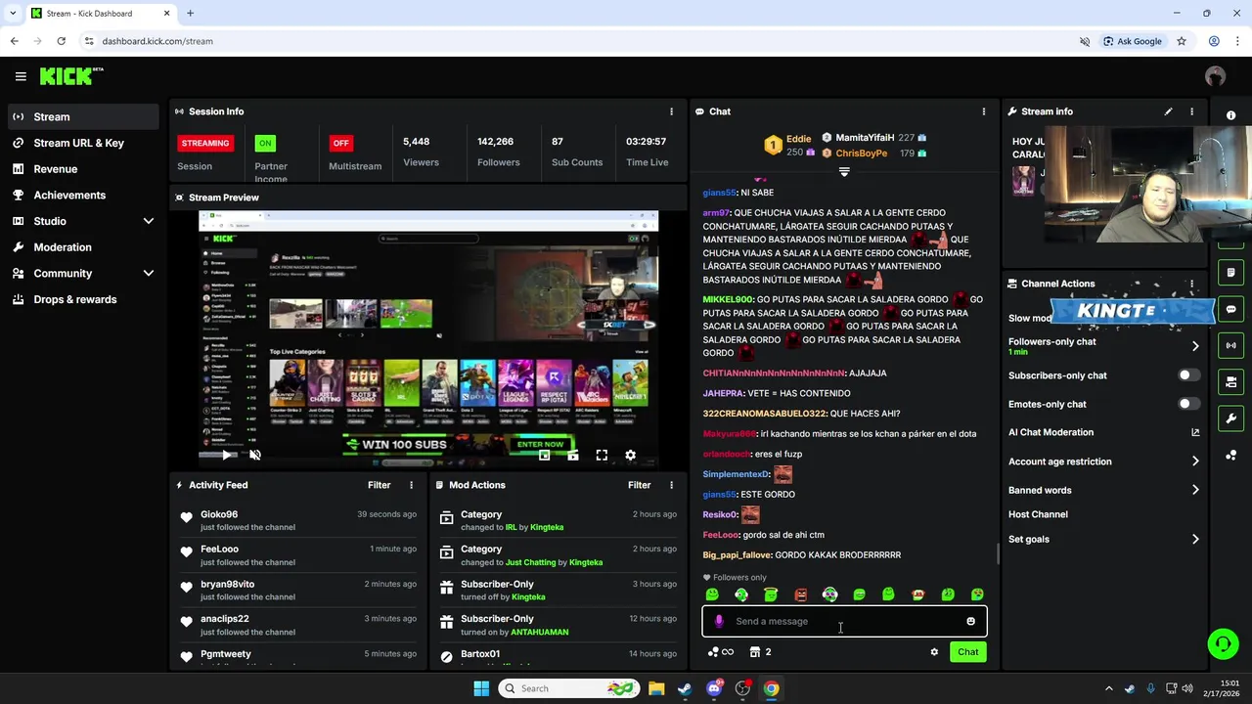Edit stream info with pencil icon
This screenshot has height=704, width=1252.
click(1168, 111)
